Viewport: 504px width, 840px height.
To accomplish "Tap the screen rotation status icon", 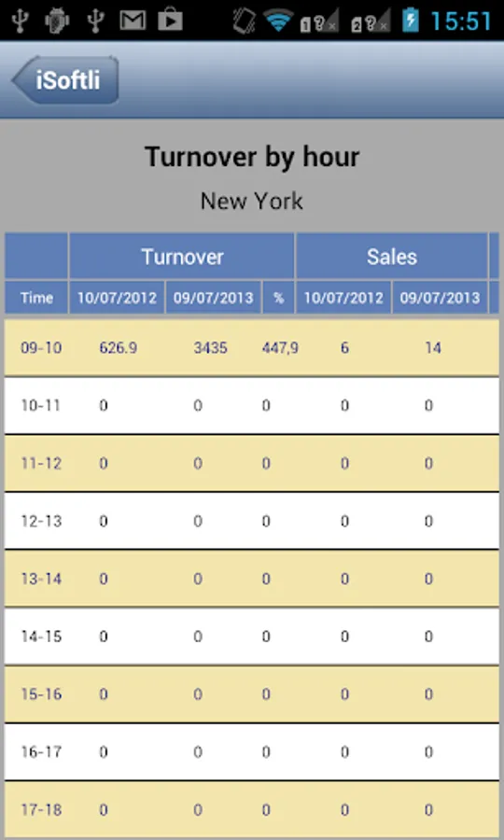I will (x=245, y=21).
